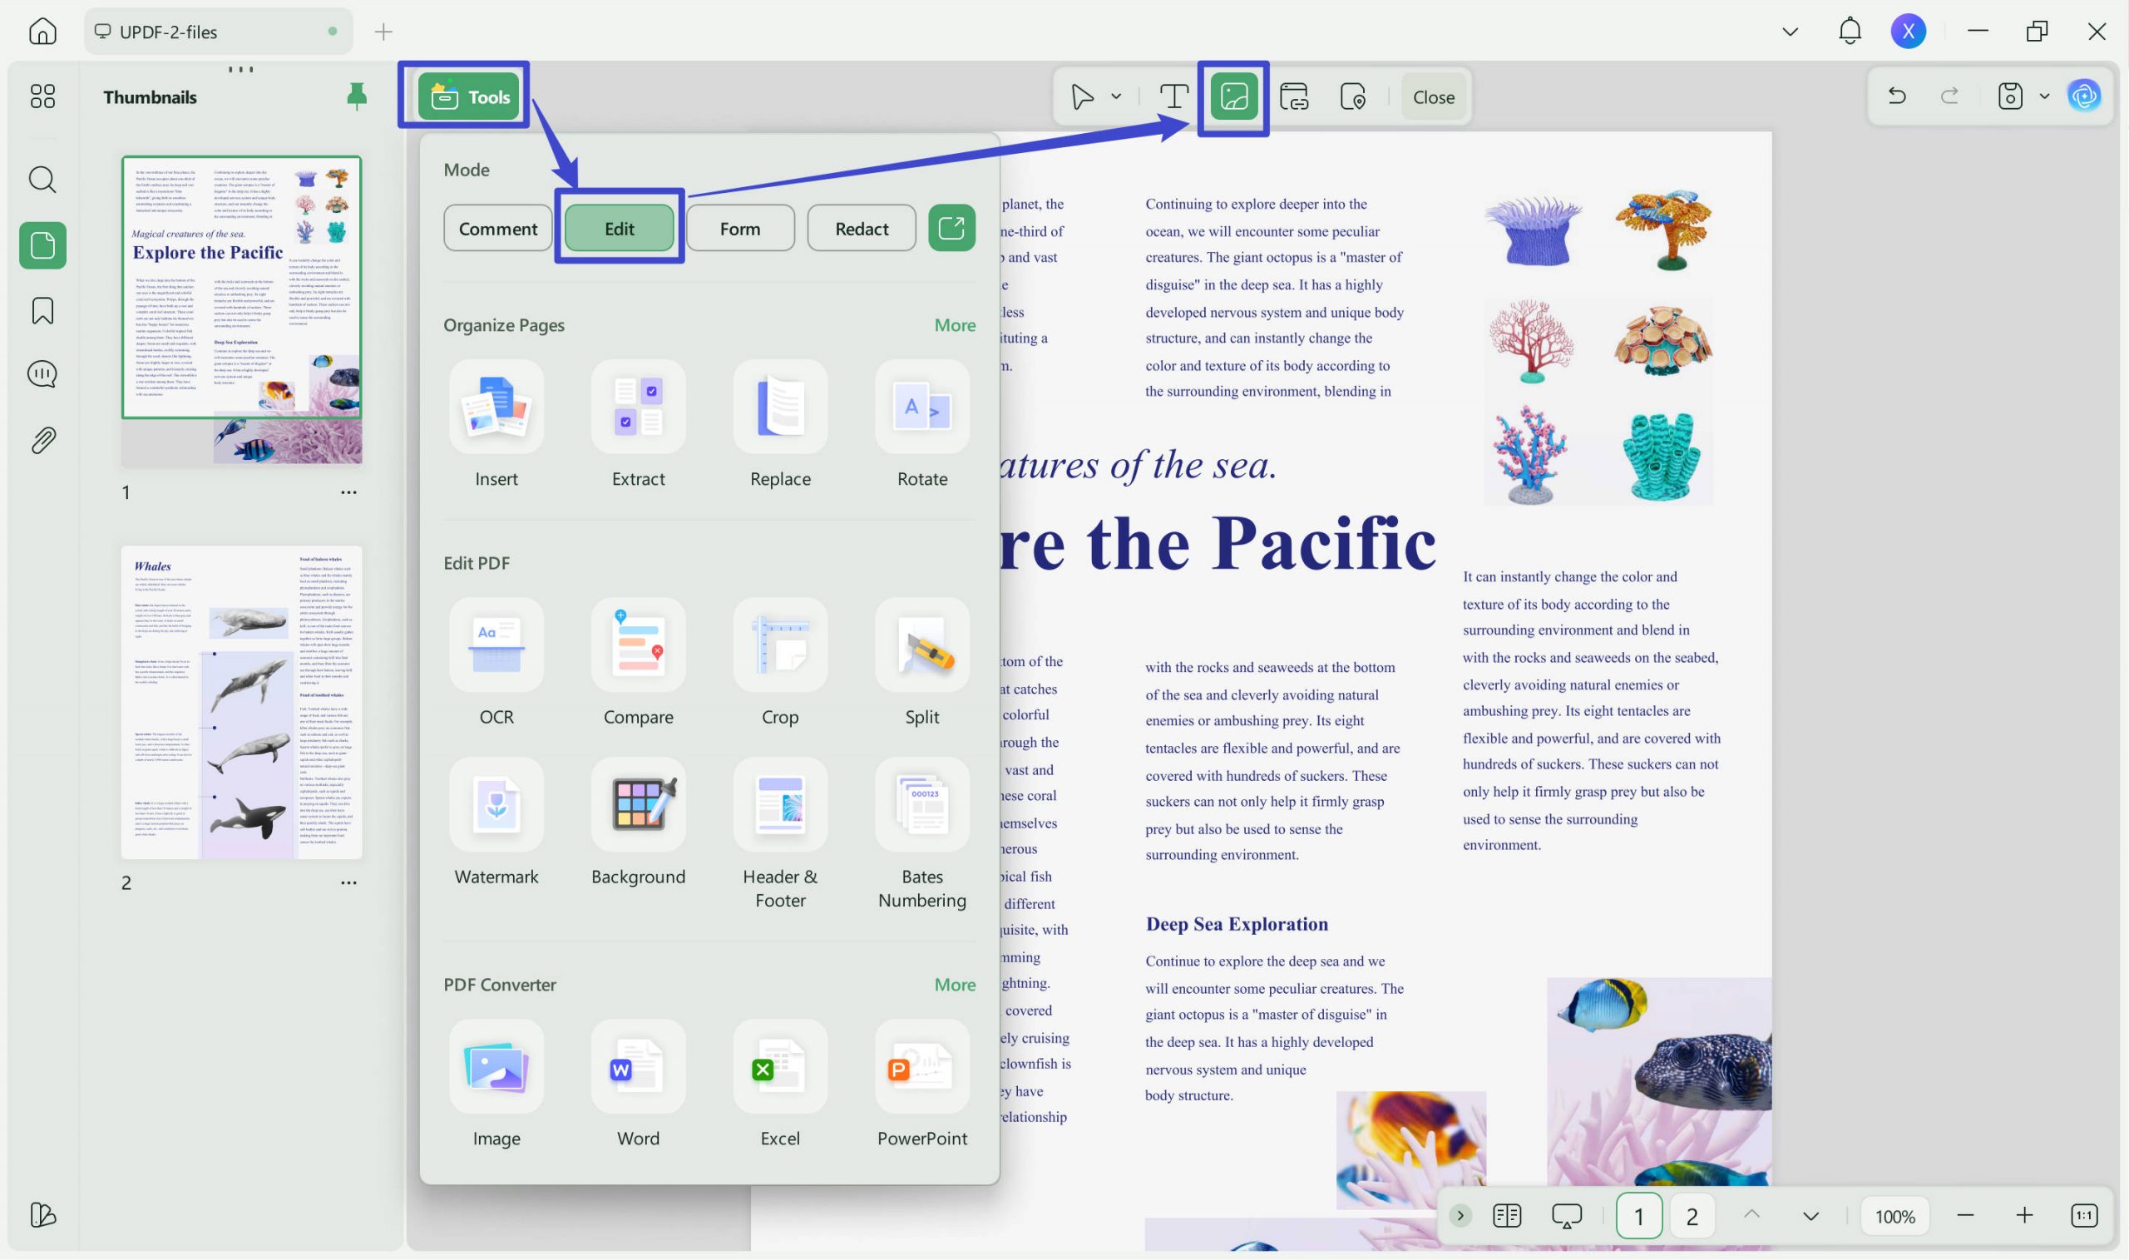Screen dimensions: 2129x1260
Task: Go to the Home icon
Action: tap(42, 32)
